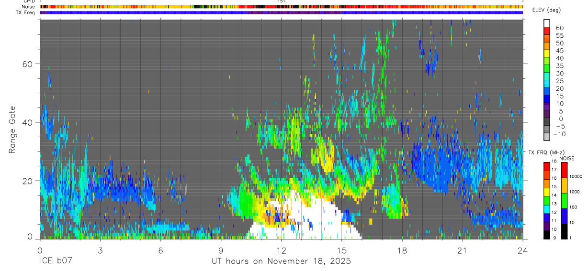Click the red top segment of NOISE colorbar
This screenshot has width=588, height=271.
(565, 170)
